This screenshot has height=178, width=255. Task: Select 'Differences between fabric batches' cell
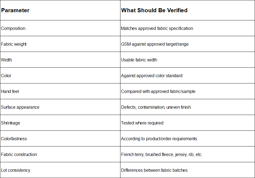tap(188, 170)
